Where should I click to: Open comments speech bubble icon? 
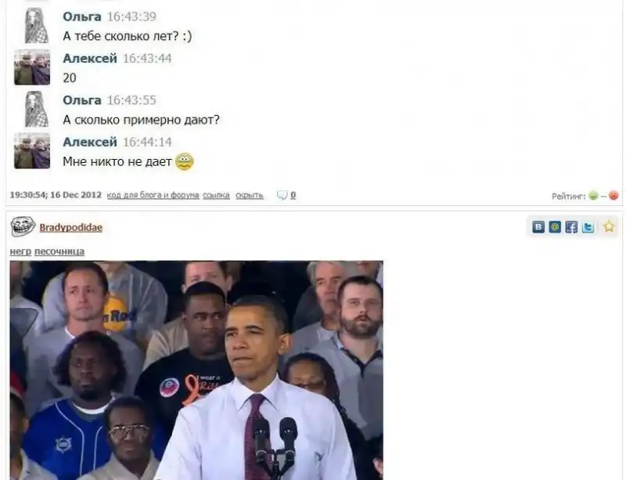click(x=282, y=195)
